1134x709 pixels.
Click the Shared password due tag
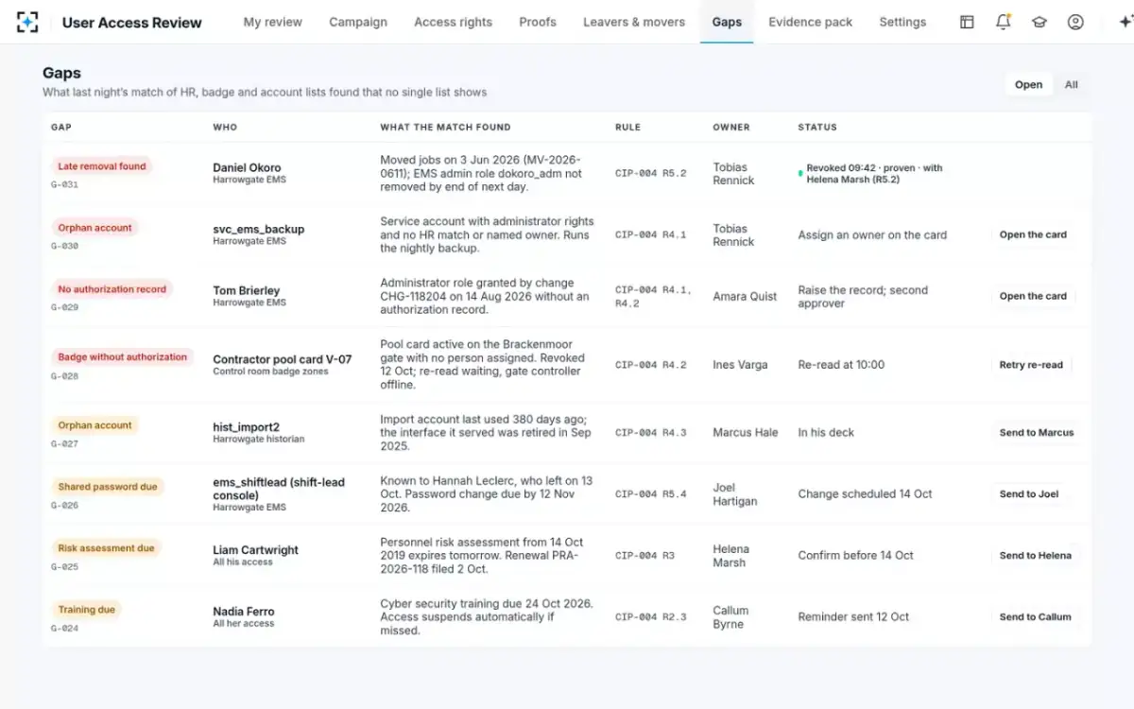[x=108, y=487]
